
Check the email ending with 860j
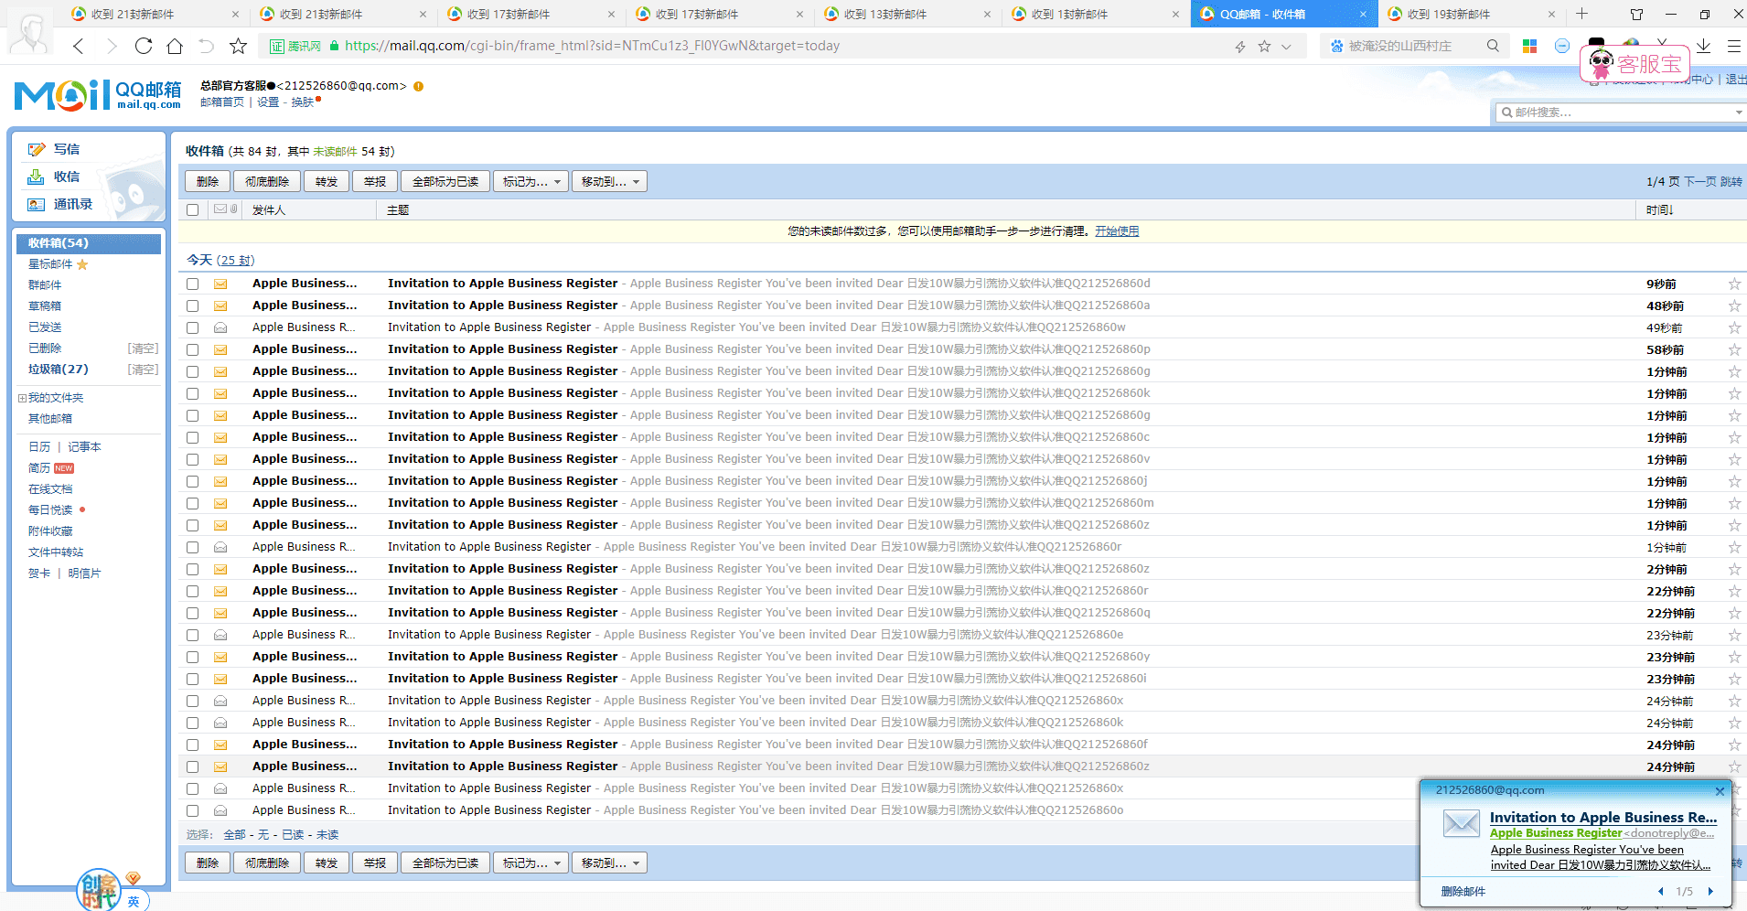point(192,481)
